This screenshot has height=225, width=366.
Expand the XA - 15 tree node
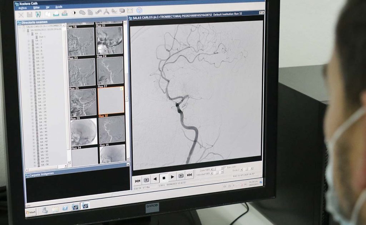tap(30, 75)
